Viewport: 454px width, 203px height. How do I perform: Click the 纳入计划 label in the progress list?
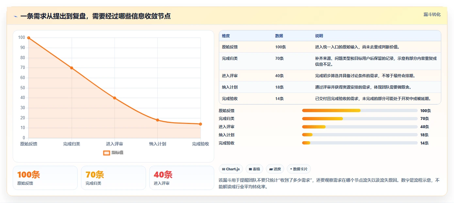click(x=227, y=135)
